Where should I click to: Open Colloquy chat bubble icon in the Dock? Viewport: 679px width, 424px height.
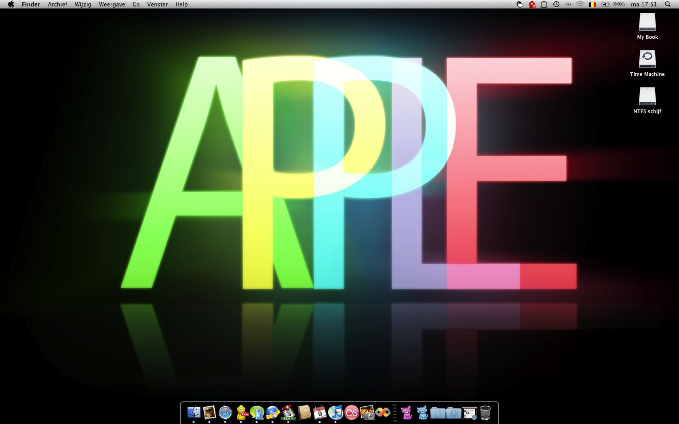click(257, 413)
